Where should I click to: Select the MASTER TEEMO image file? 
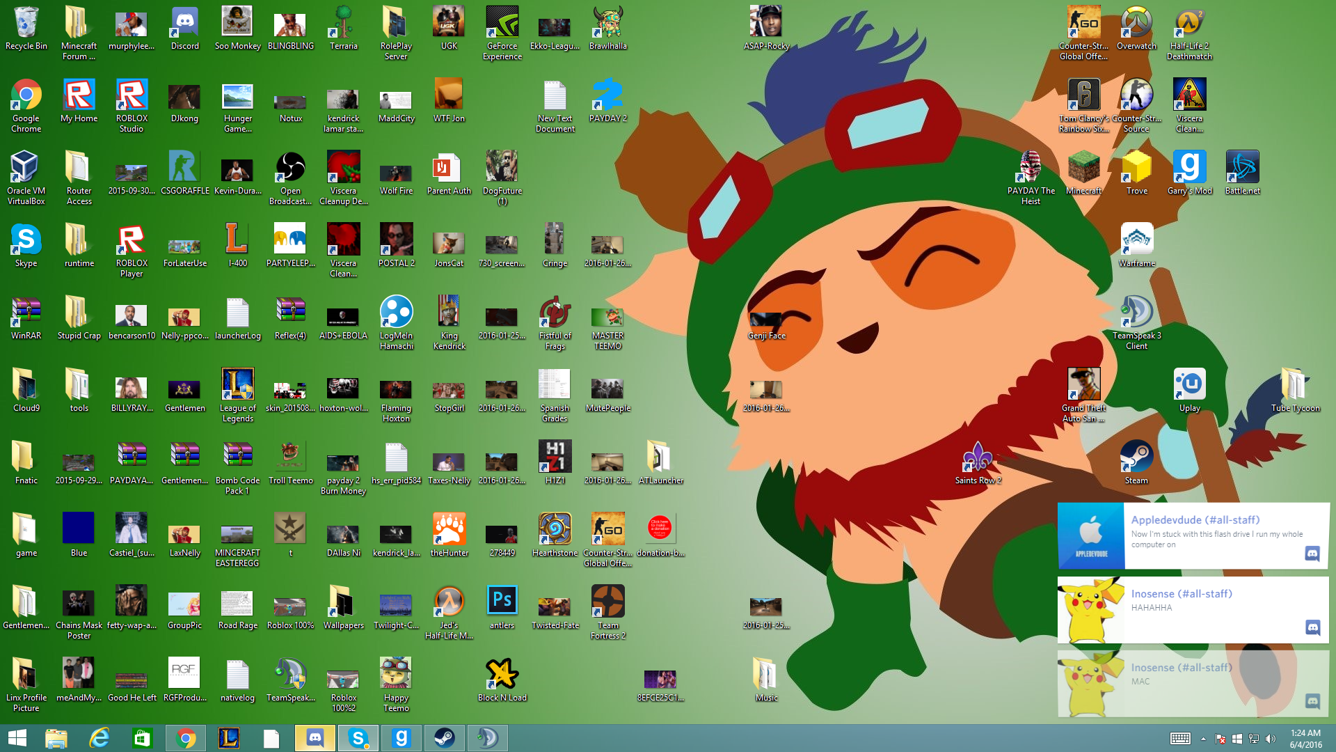point(607,327)
